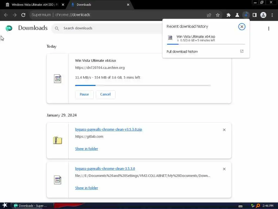
Task: Click the share page icon in address bar
Action: [x=209, y=15]
